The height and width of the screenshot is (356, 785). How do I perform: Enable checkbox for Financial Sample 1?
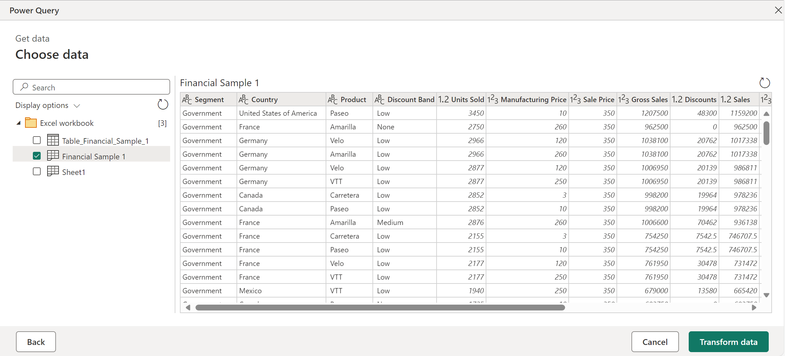(37, 155)
